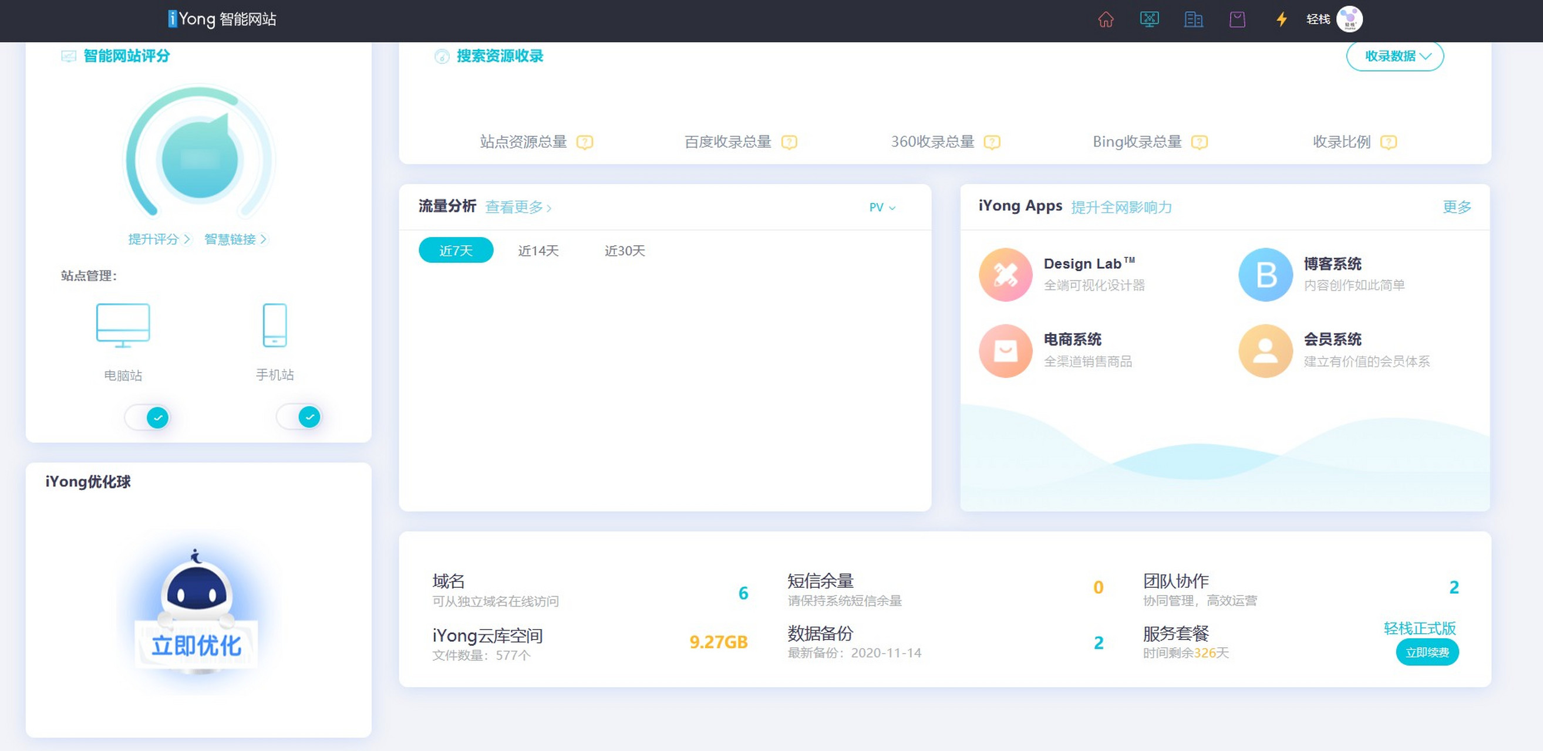Open the purple shopping bag icon in top bar

(x=1238, y=20)
